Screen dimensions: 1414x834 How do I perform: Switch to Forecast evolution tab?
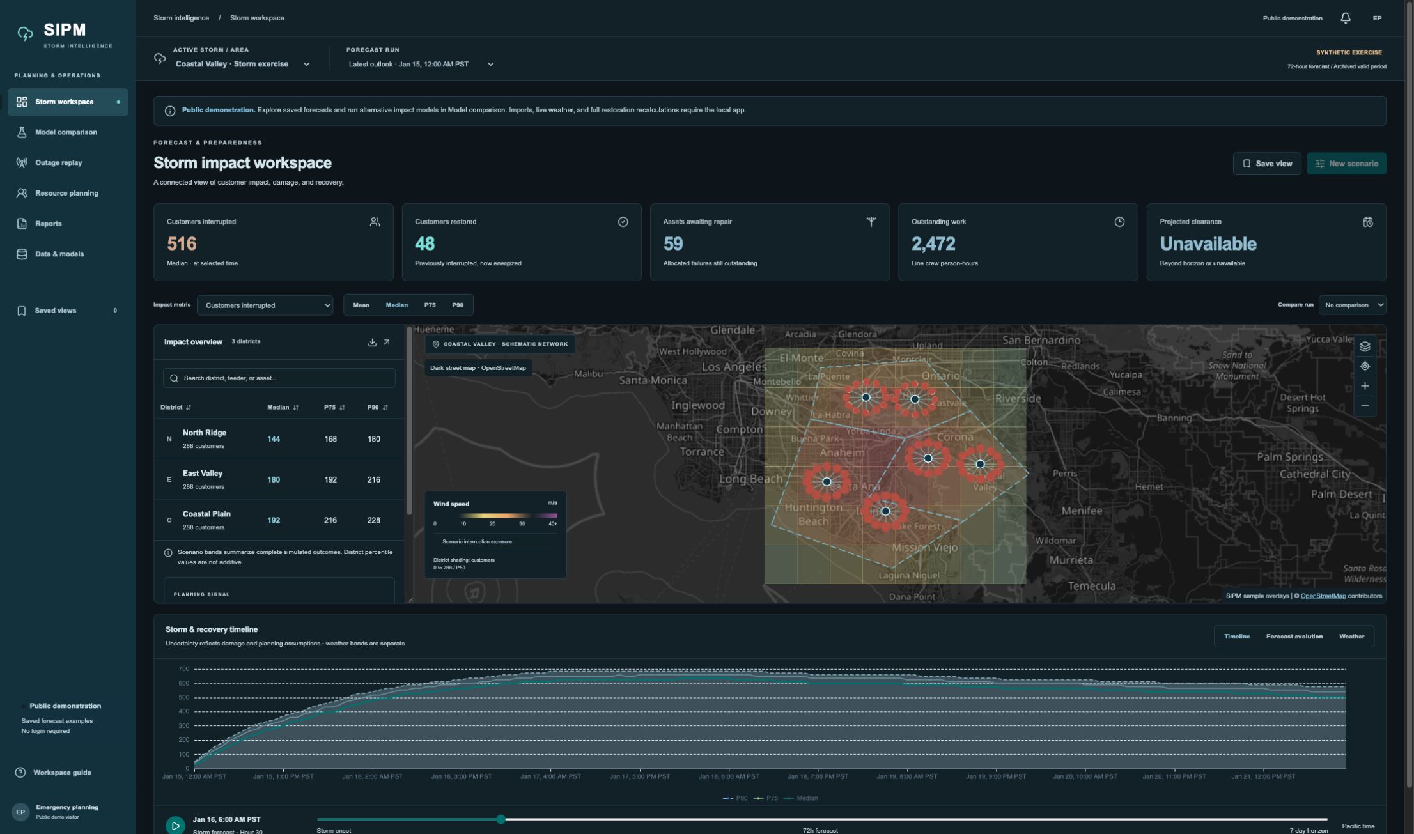1294,637
